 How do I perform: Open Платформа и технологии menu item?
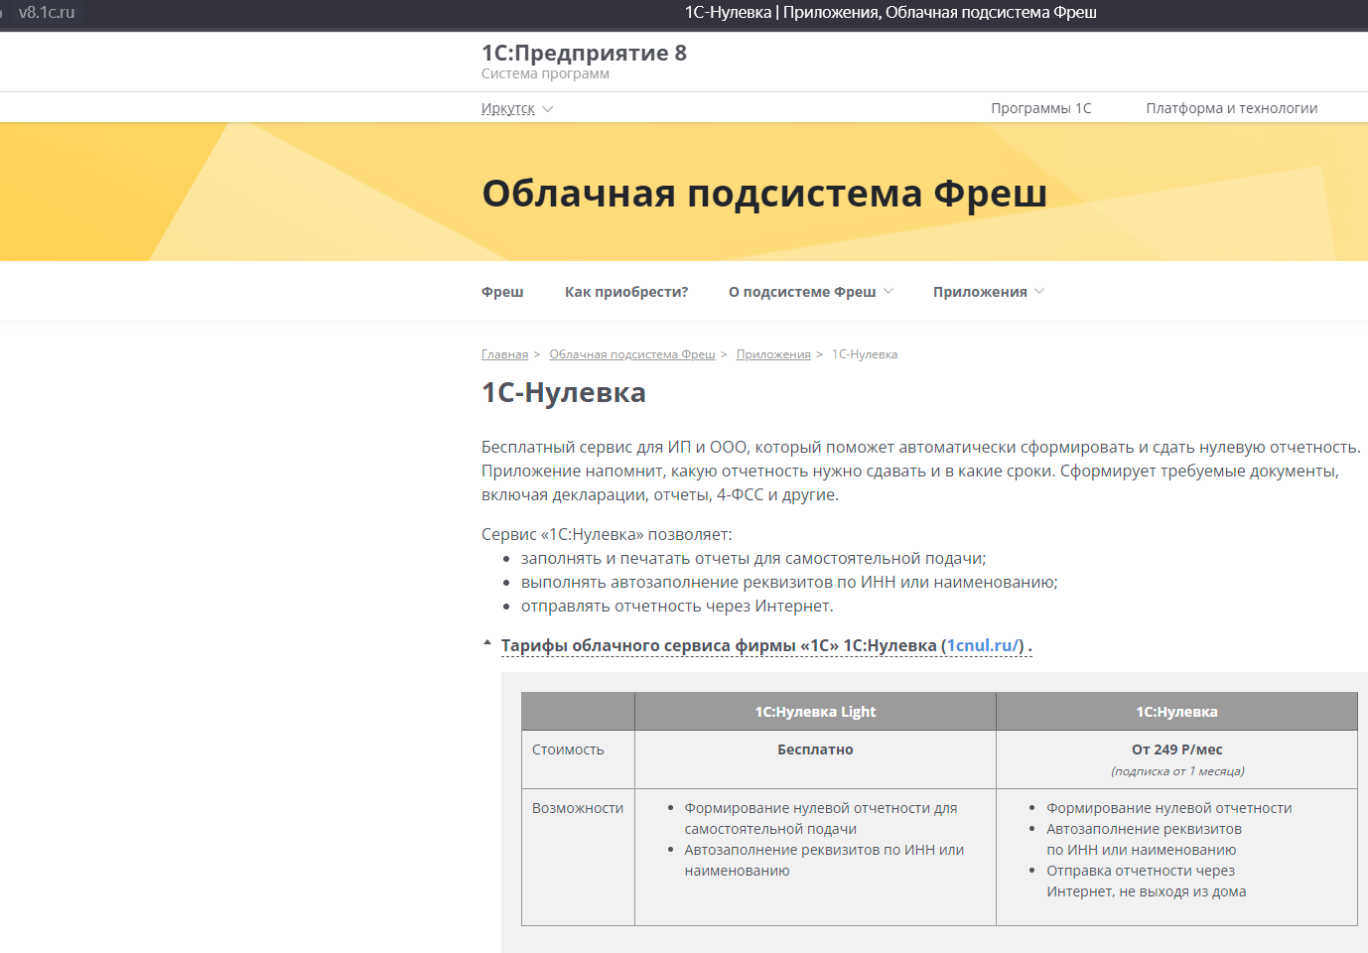pyautogui.click(x=1231, y=108)
